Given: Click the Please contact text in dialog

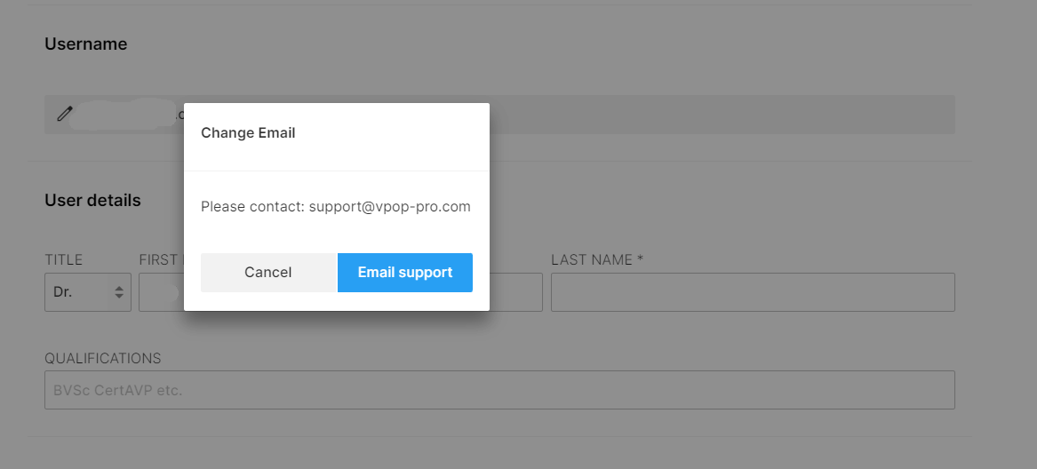Looking at the screenshot, I should click(252, 206).
